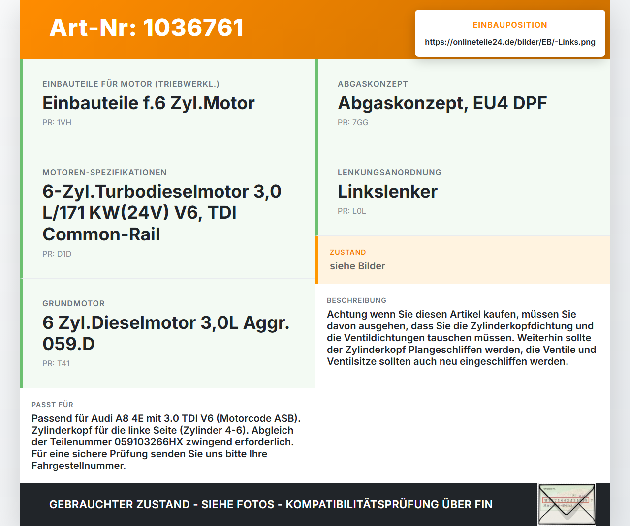Viewport: 630px width, 526px height.
Task: Click the 'PR: 1VH' code
Action: [57, 122]
